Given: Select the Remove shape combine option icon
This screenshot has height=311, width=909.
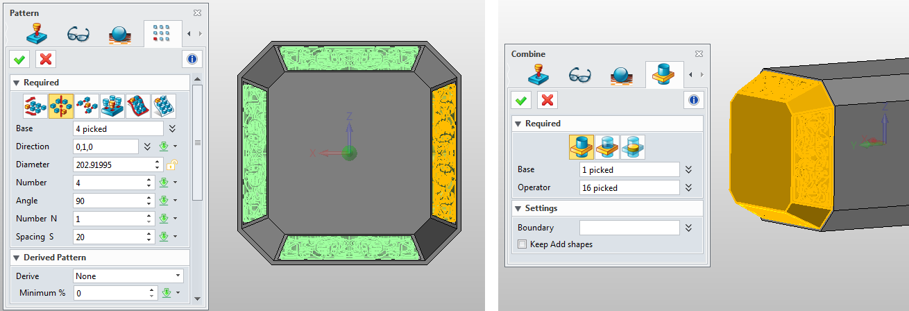Looking at the screenshot, I should tap(607, 146).
